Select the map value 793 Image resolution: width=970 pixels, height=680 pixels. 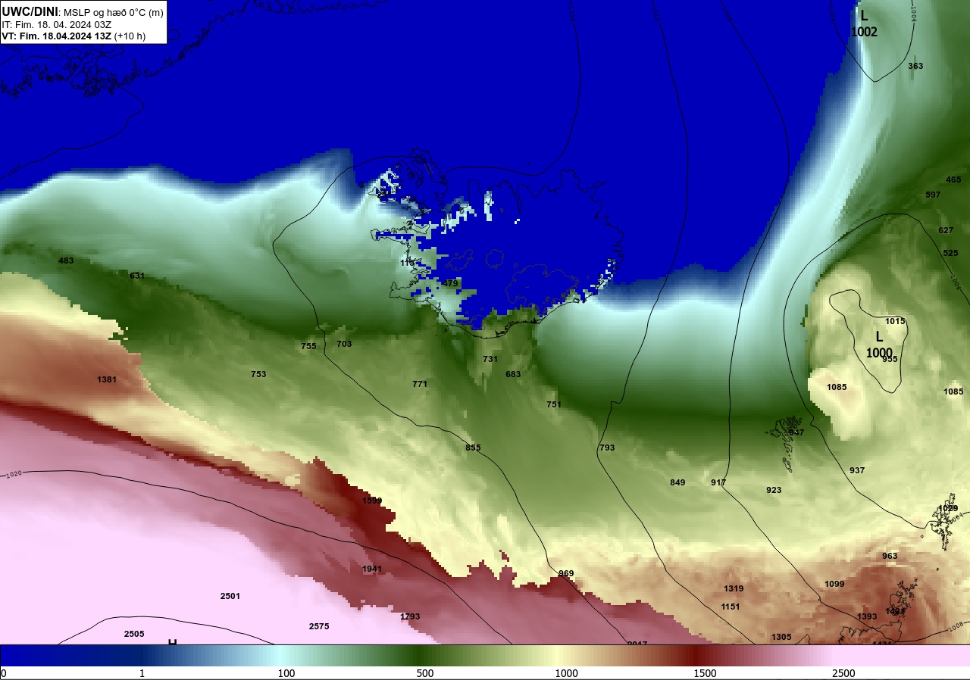tap(607, 448)
